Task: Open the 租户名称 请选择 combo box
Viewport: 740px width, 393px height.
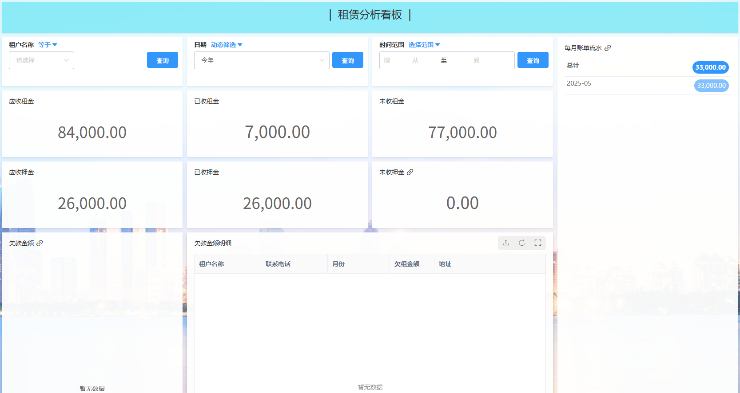Action: click(x=41, y=60)
